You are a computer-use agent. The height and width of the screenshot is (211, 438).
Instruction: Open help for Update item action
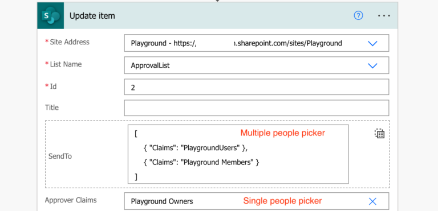tap(358, 15)
